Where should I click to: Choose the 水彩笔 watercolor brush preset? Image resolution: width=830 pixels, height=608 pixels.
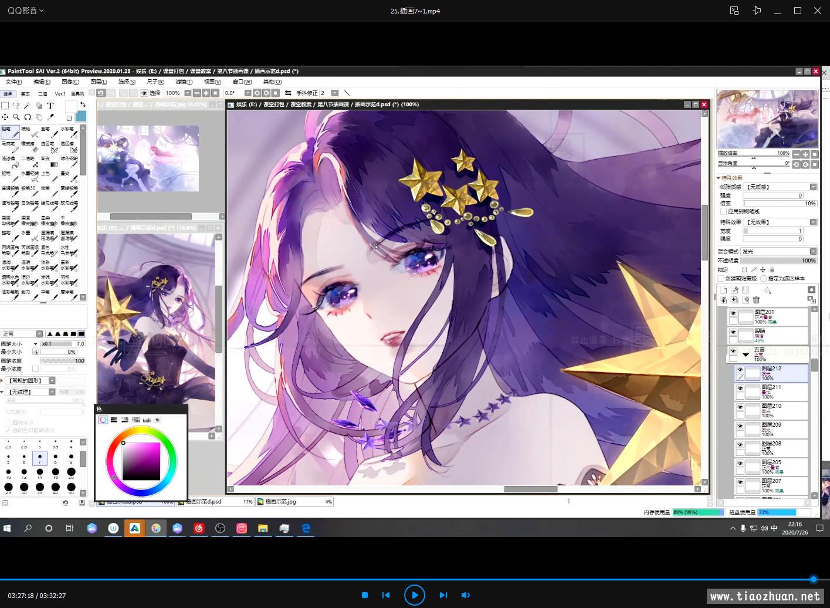(67, 131)
